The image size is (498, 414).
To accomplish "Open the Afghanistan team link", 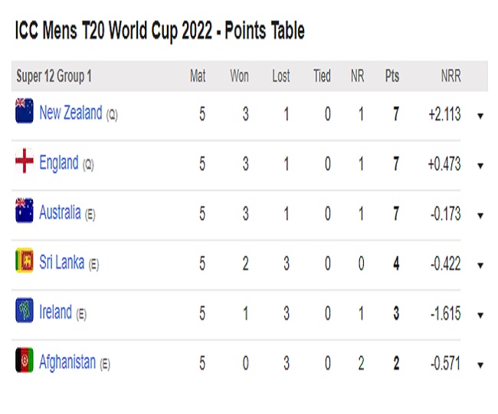I will 67,363.
